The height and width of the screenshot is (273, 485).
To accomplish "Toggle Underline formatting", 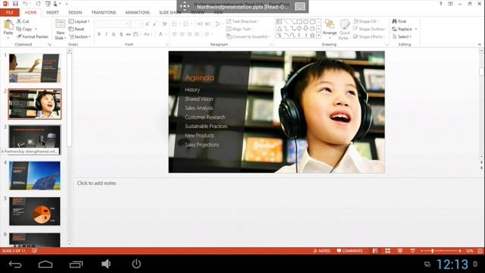I will pyautogui.click(x=114, y=34).
